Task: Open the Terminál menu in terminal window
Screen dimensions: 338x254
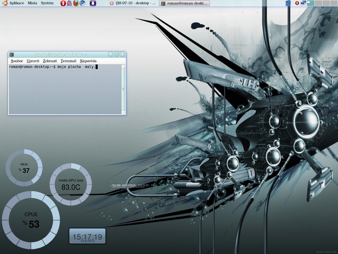Action: 68,61
